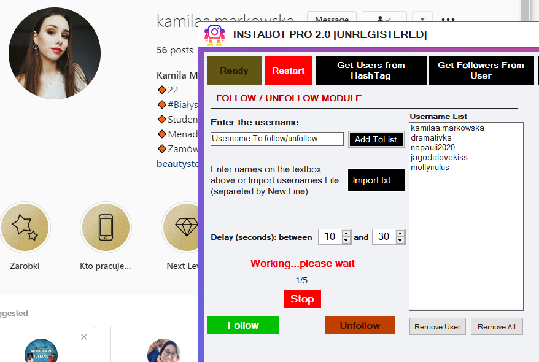Open the Zarobki star highlight
The height and width of the screenshot is (362, 539).
click(x=25, y=228)
